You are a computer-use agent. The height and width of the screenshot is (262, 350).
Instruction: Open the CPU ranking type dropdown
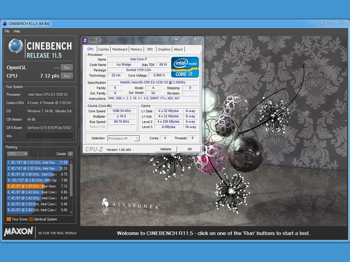click(x=17, y=154)
